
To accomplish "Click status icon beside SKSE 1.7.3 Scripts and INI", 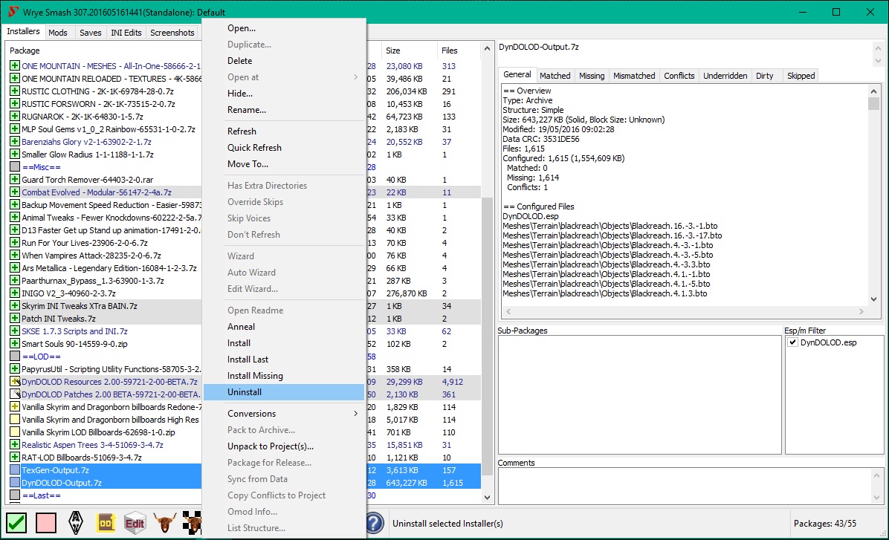I will (15, 331).
